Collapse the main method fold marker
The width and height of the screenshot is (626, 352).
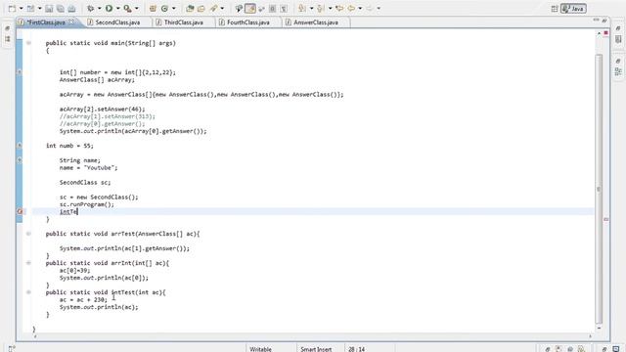28,43
